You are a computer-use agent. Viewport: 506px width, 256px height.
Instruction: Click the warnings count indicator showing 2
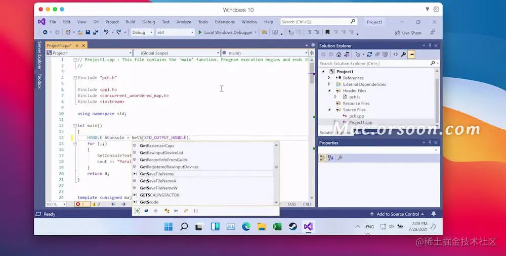point(96,204)
